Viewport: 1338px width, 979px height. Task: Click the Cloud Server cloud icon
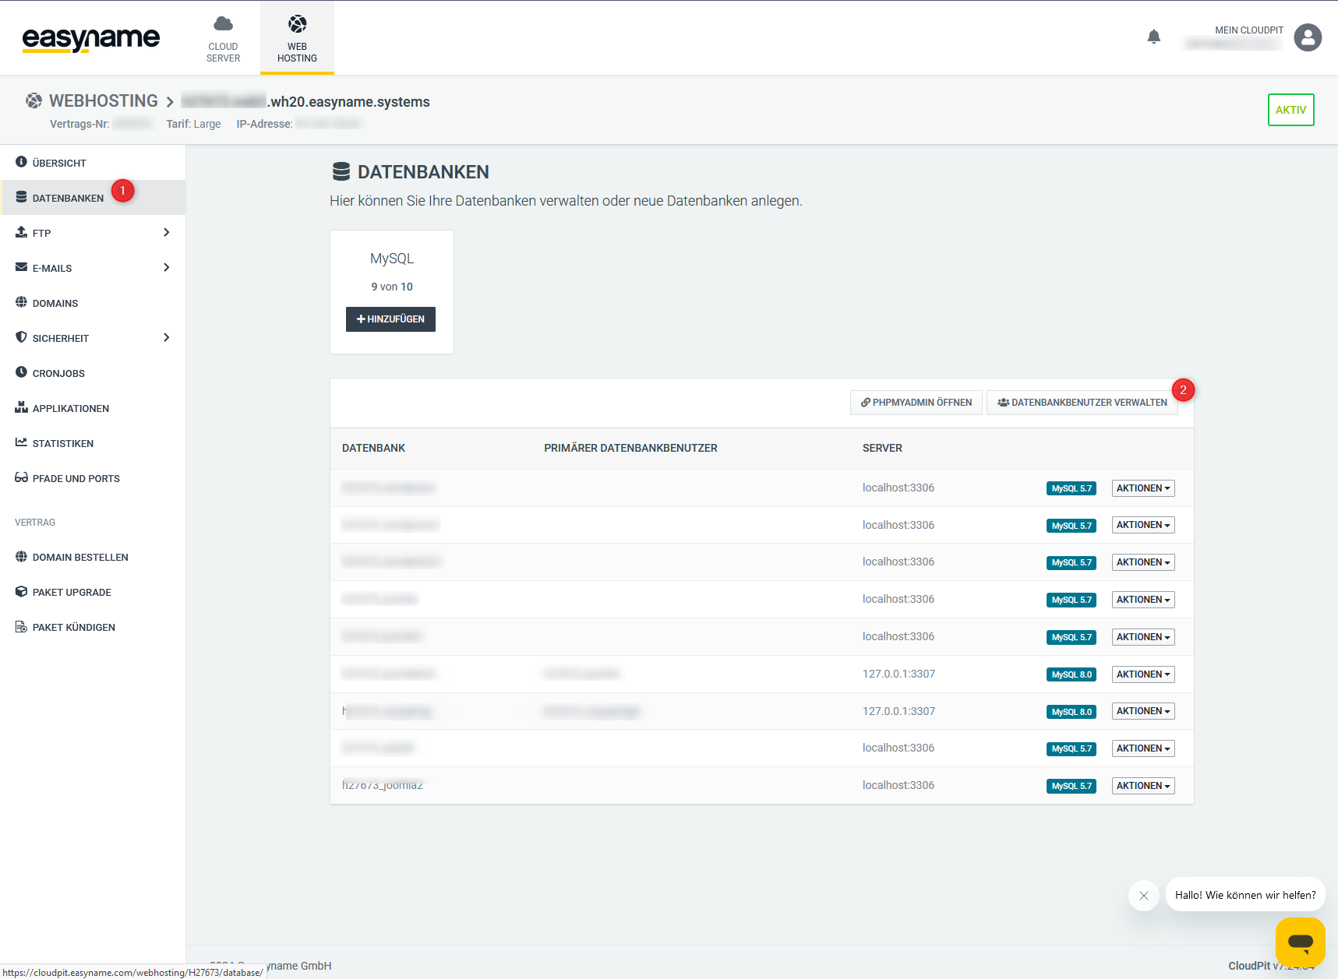pos(223,23)
